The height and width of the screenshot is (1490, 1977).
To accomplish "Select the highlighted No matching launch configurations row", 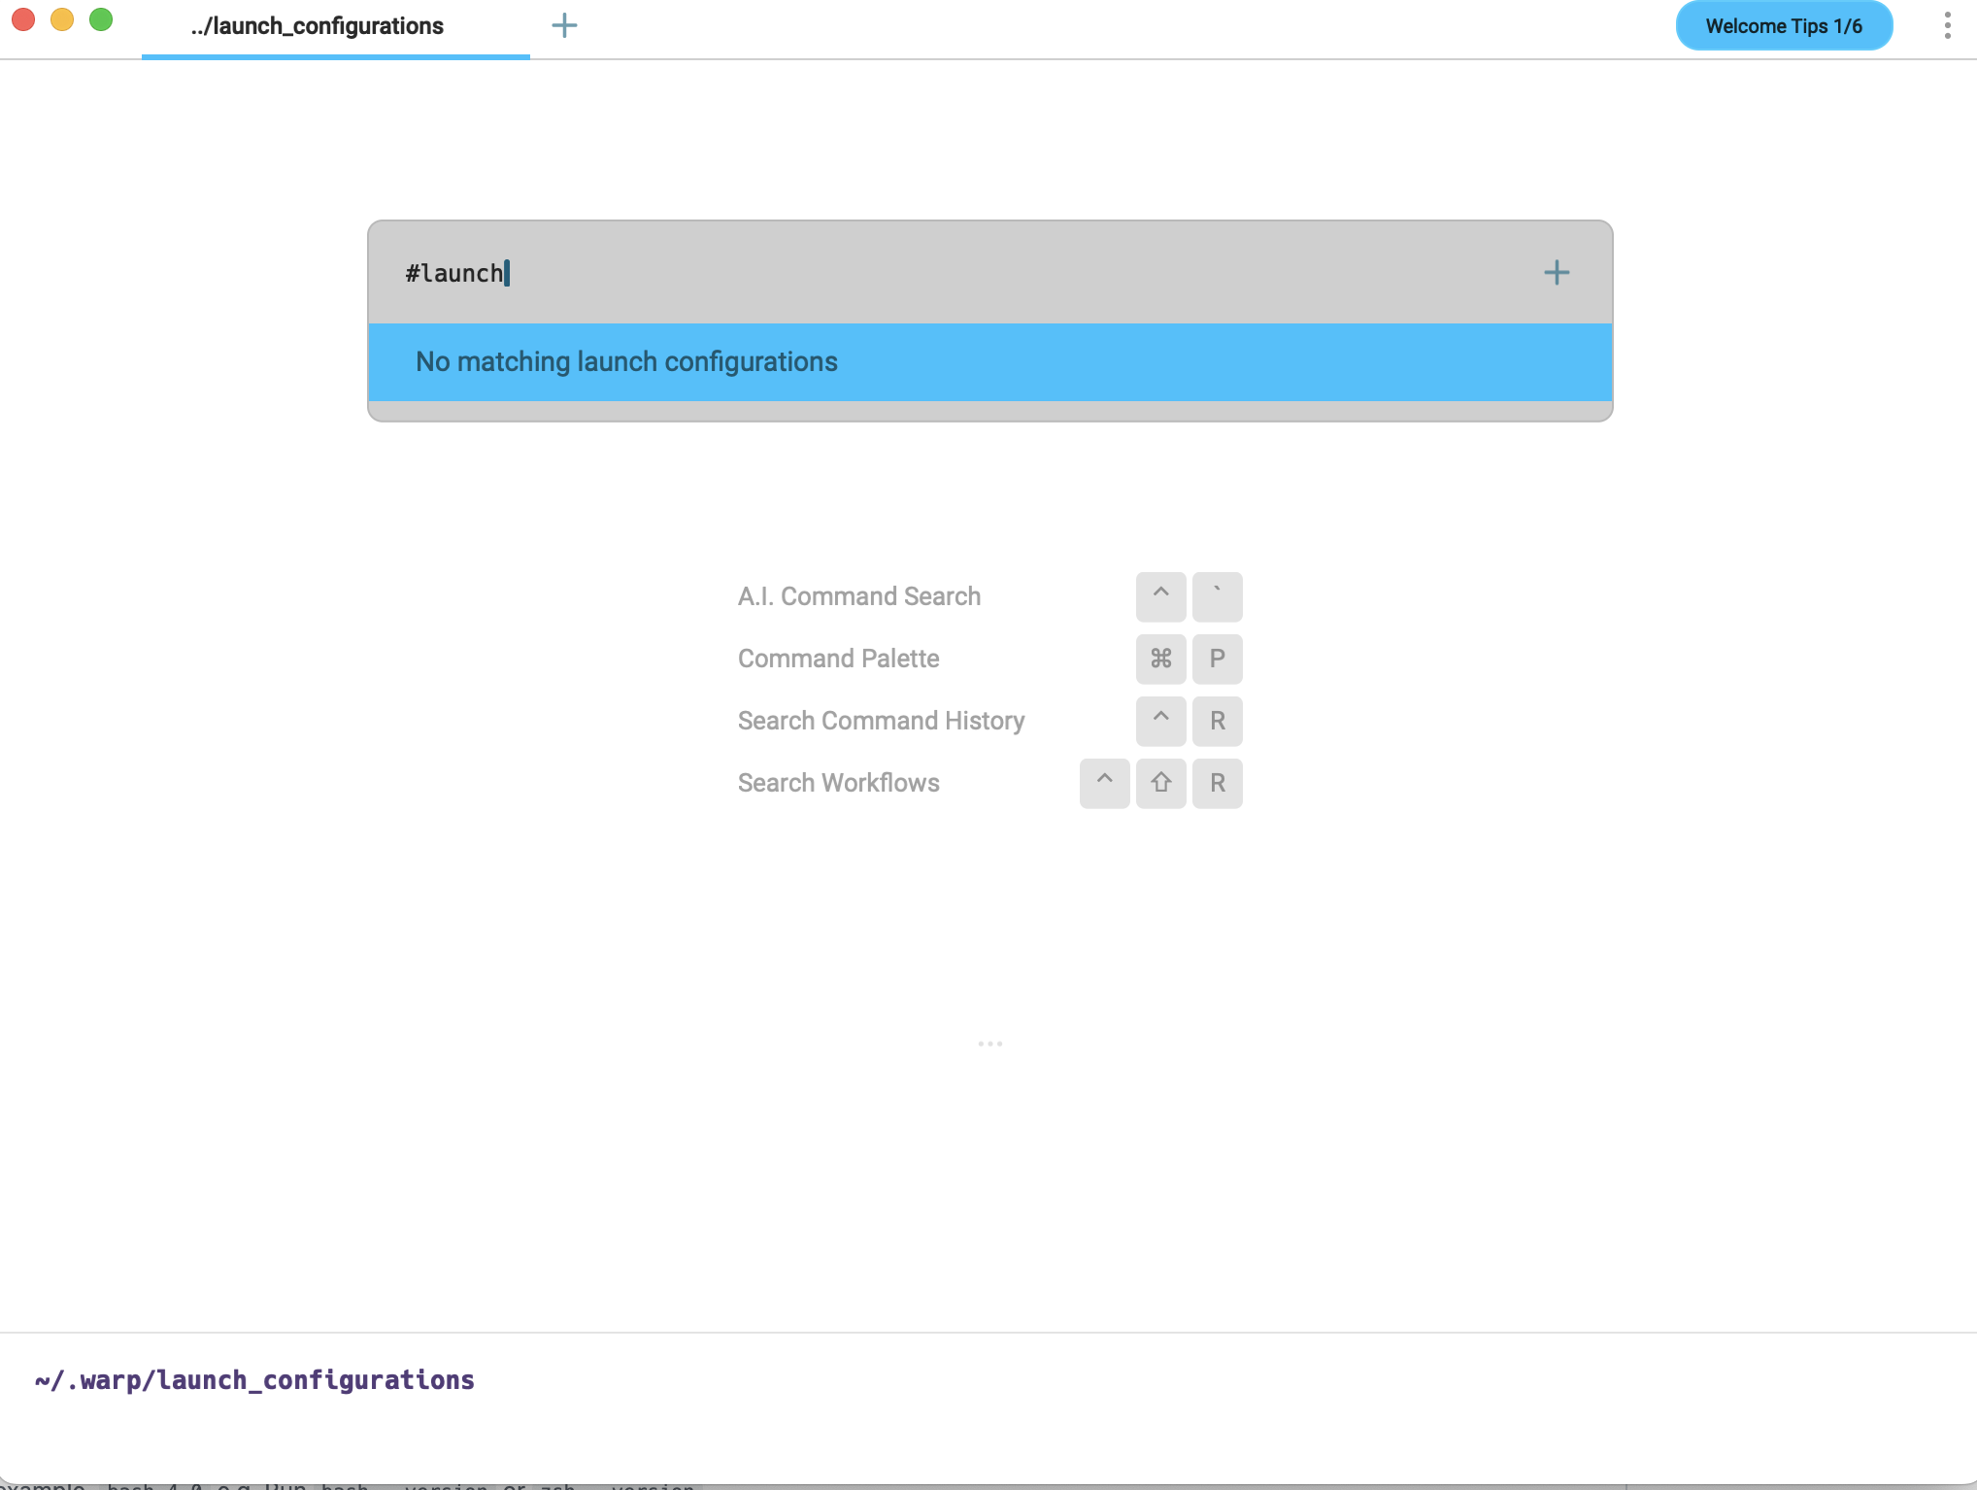I will point(988,362).
